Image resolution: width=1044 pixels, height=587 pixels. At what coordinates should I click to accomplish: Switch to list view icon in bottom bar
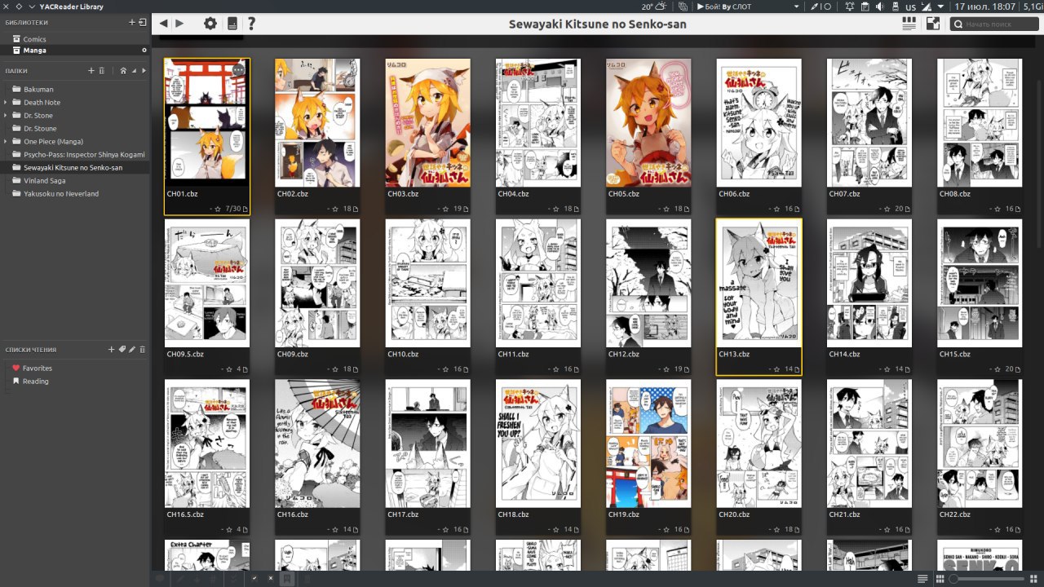coord(922,579)
